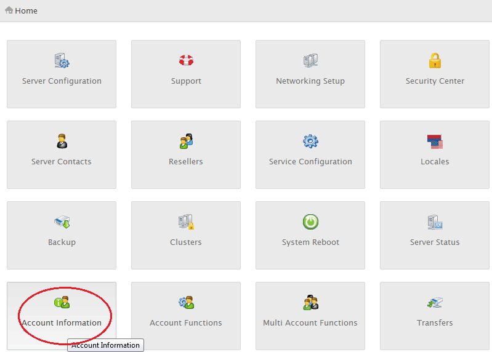Open Multi Account Functions tile

click(310, 315)
